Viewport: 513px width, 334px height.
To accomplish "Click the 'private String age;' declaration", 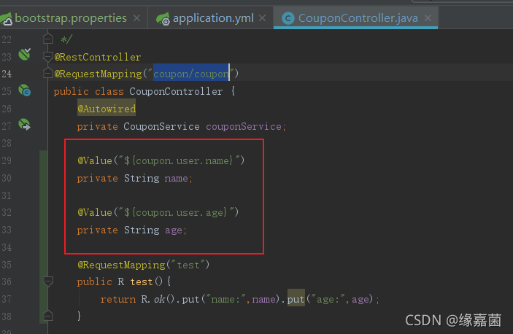I will tap(132, 230).
